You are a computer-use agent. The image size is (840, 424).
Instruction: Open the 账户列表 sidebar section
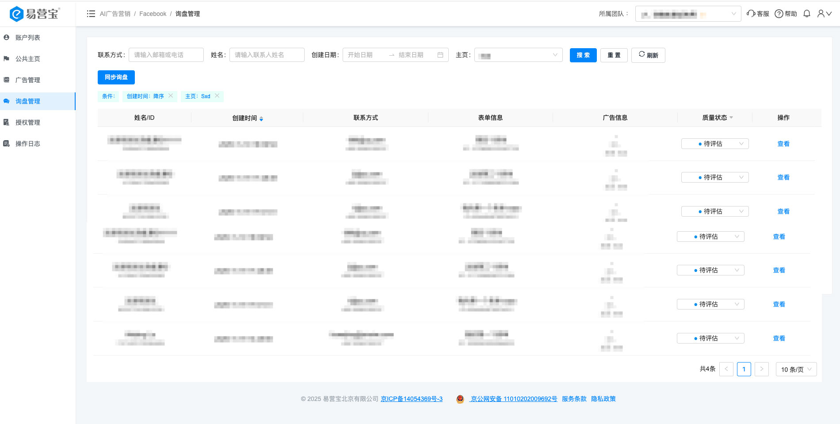click(x=27, y=38)
